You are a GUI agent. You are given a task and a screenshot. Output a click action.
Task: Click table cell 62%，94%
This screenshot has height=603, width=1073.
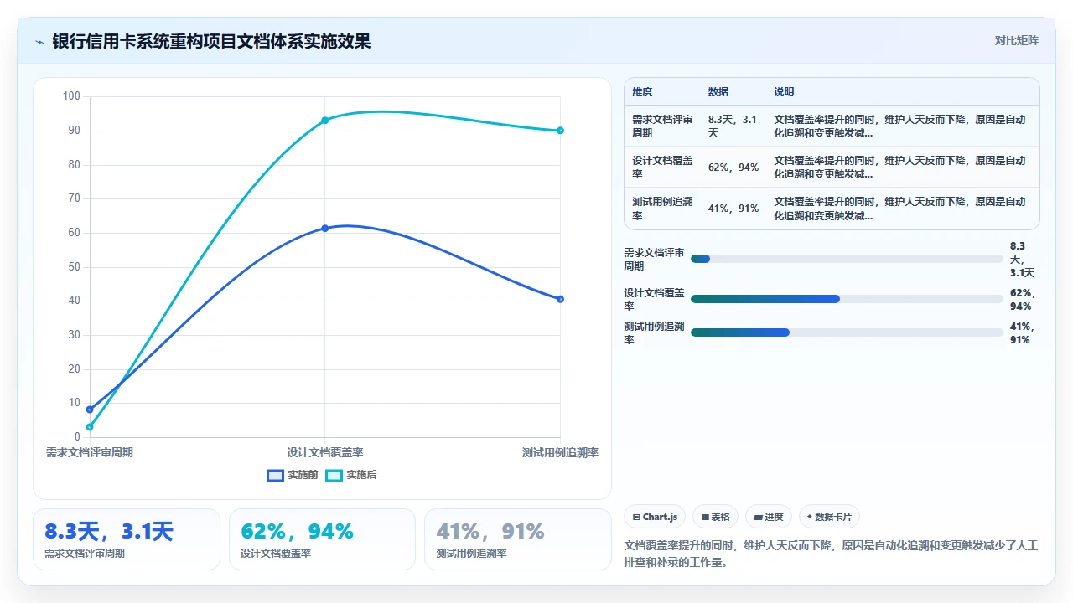tap(733, 167)
